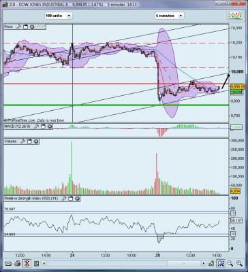This screenshot has width=248, height=272.
Task: Print the chart using the printer icon
Action: point(18,264)
